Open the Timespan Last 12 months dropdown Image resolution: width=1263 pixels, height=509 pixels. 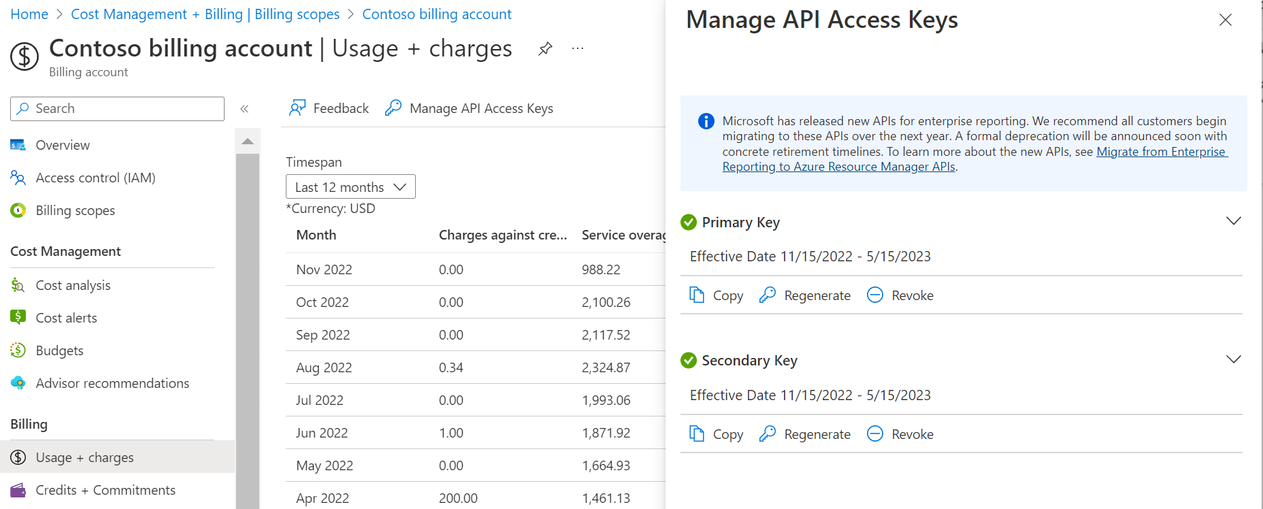click(x=350, y=187)
